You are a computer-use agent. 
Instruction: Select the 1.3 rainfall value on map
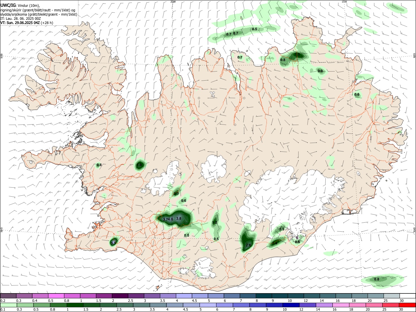click(x=176, y=194)
